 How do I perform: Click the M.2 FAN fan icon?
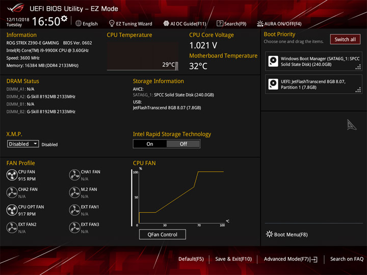(74, 193)
